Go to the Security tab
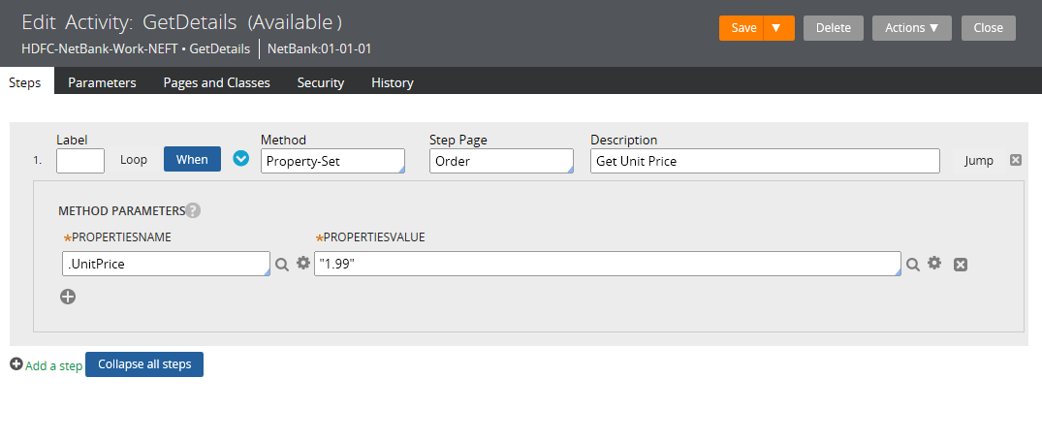 click(321, 82)
